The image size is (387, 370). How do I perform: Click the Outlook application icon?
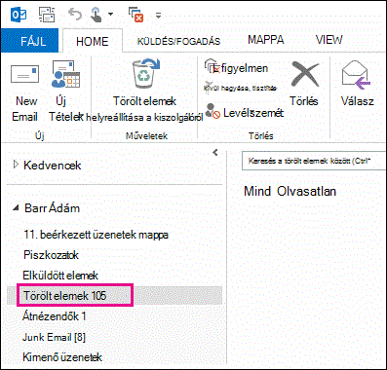pyautogui.click(x=19, y=15)
